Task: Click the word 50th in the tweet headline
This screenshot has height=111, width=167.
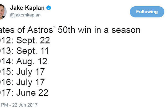Action: (x=66, y=30)
